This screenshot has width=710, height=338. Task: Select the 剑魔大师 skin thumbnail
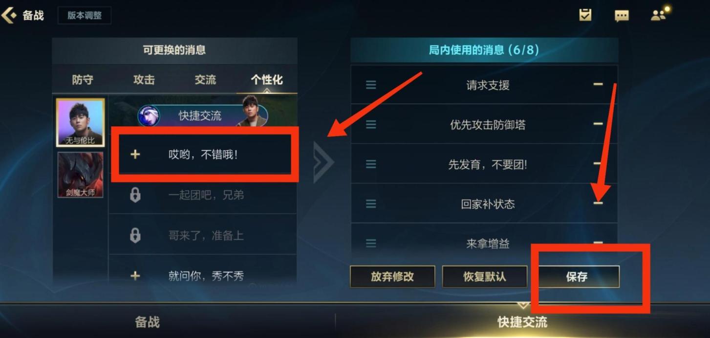(x=81, y=175)
